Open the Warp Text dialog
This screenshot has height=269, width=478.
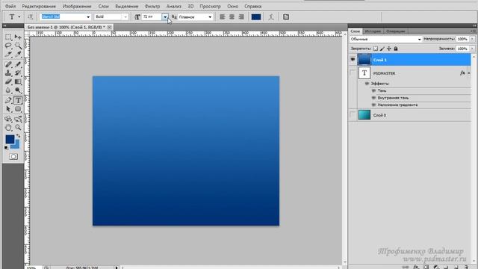271,16
